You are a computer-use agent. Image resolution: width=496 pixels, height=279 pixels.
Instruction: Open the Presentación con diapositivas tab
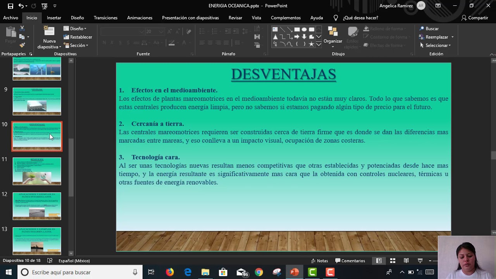tap(190, 18)
